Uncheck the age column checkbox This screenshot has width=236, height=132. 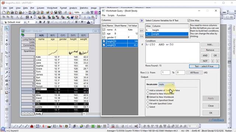pyautogui.click(x=104, y=33)
